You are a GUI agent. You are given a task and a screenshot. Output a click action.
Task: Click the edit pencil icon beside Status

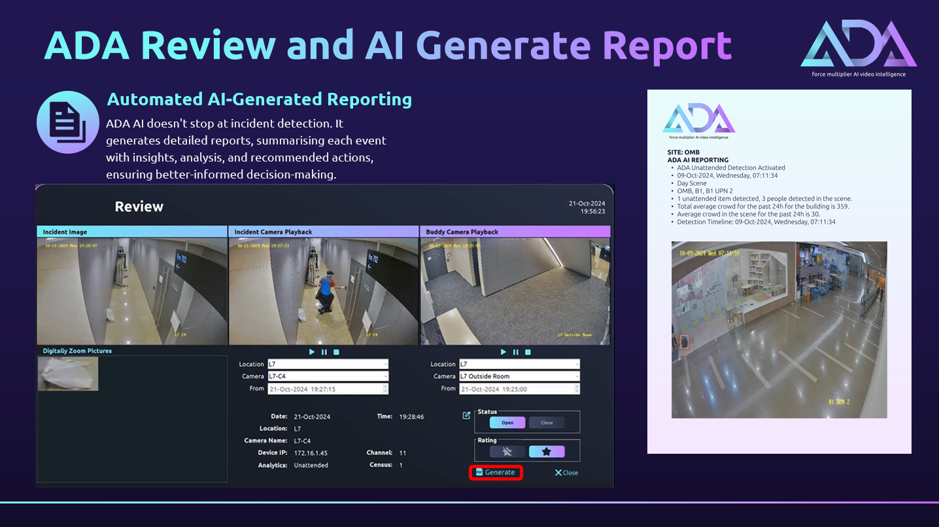(x=466, y=415)
